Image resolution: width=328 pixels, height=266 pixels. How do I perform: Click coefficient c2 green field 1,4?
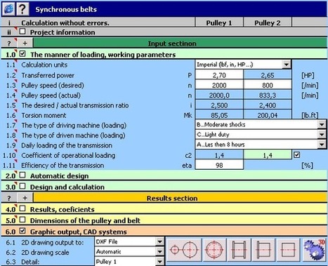(268, 155)
